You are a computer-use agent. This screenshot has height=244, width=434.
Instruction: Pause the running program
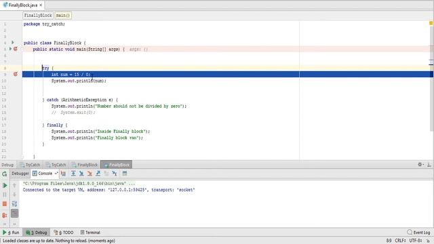click(5, 195)
